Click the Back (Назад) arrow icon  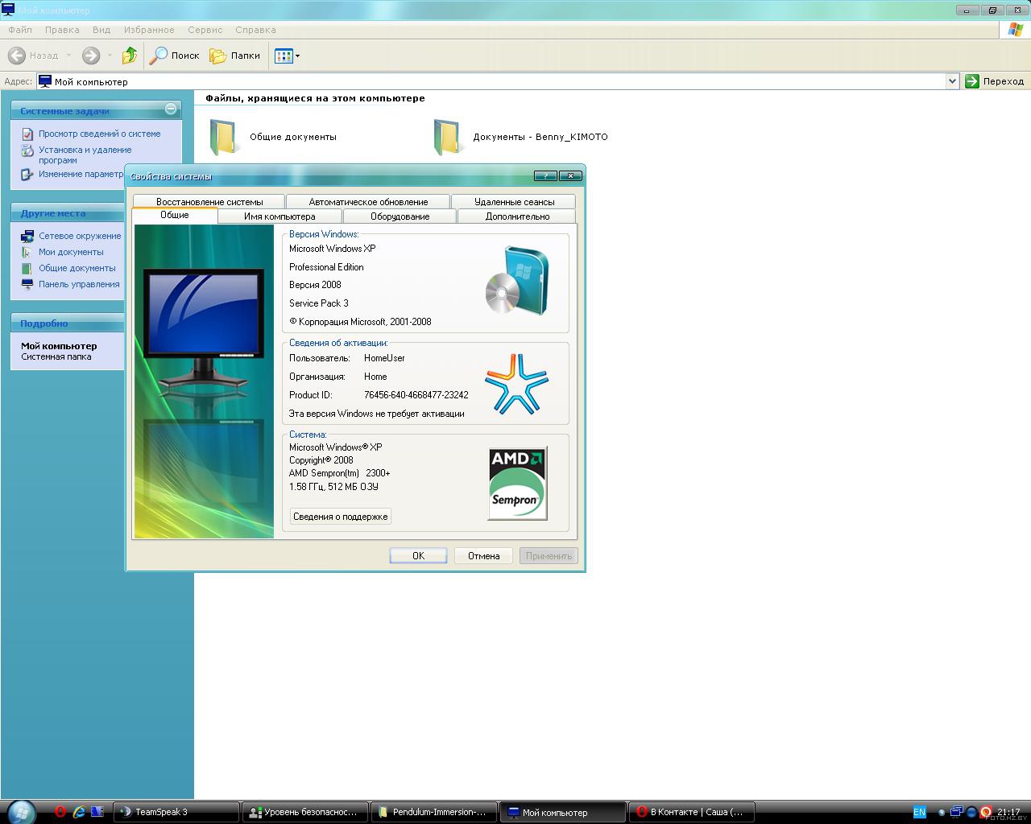tap(17, 56)
